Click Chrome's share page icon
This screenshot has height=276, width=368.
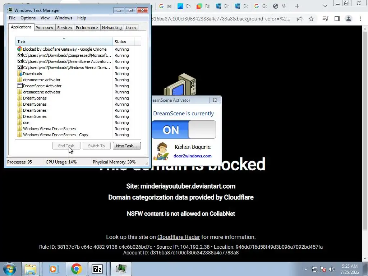300,19
